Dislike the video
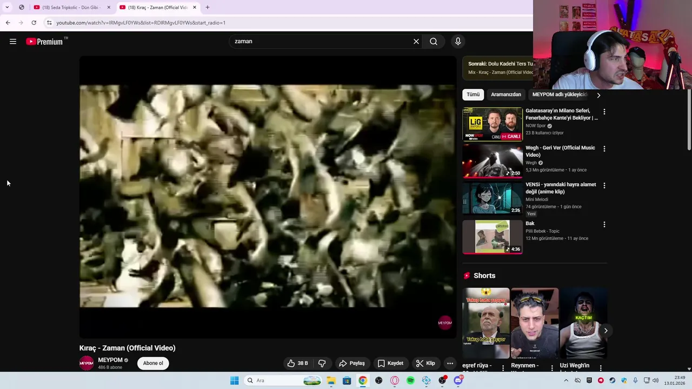 [x=322, y=364]
